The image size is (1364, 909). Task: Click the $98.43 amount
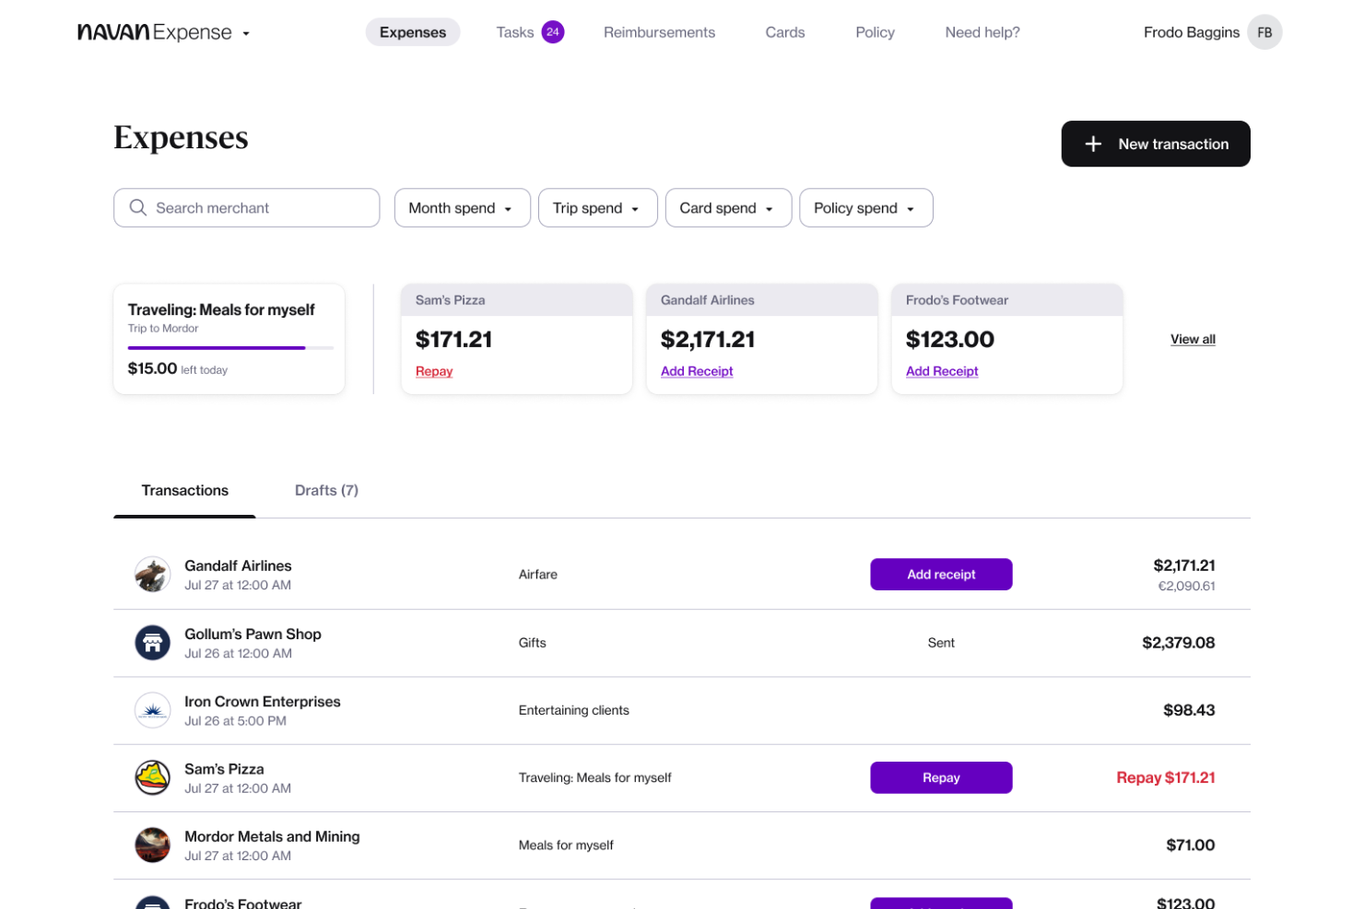pyautogui.click(x=1189, y=710)
